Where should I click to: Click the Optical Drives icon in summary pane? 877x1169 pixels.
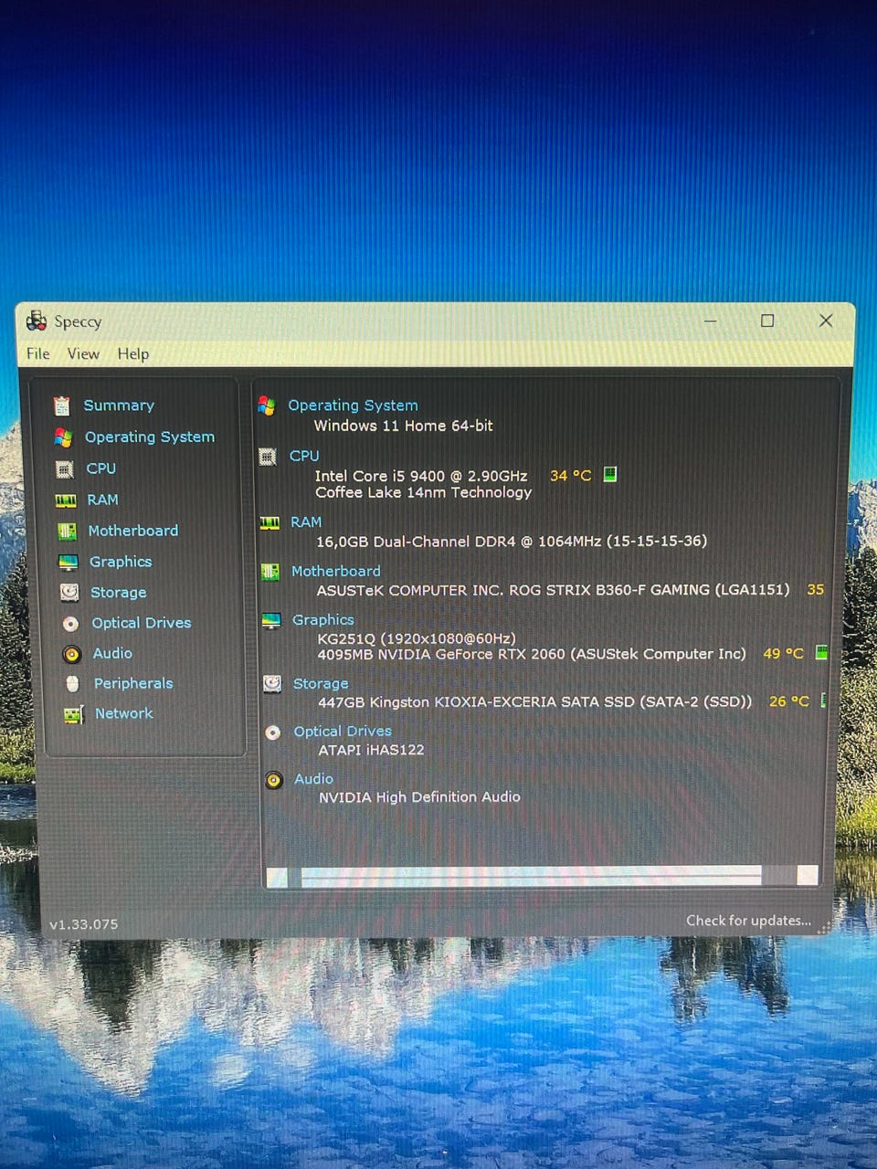point(273,732)
